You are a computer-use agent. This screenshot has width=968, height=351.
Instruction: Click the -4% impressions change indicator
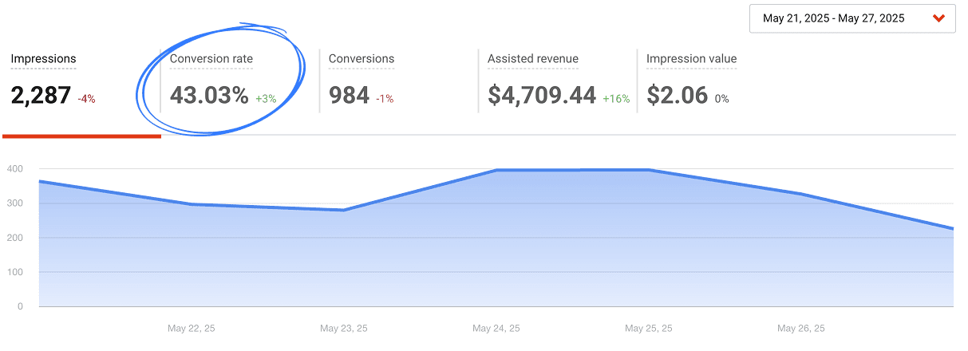(x=86, y=99)
